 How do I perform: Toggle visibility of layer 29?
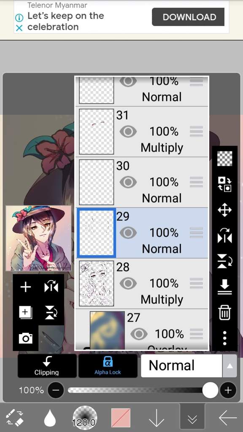128,233
